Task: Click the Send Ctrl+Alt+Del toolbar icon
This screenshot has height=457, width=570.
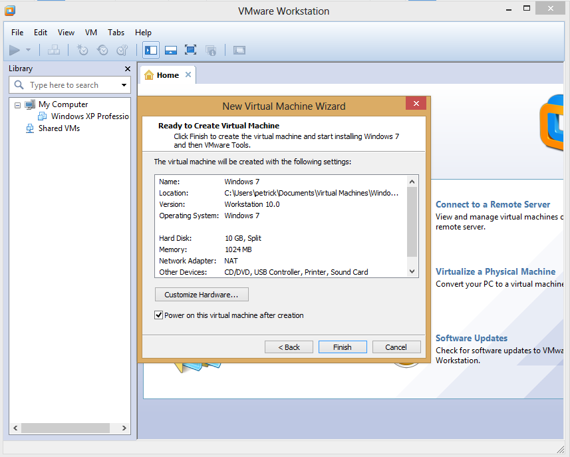Action: tap(54, 50)
